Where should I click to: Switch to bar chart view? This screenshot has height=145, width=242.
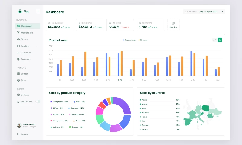pyautogui.click(x=220, y=40)
